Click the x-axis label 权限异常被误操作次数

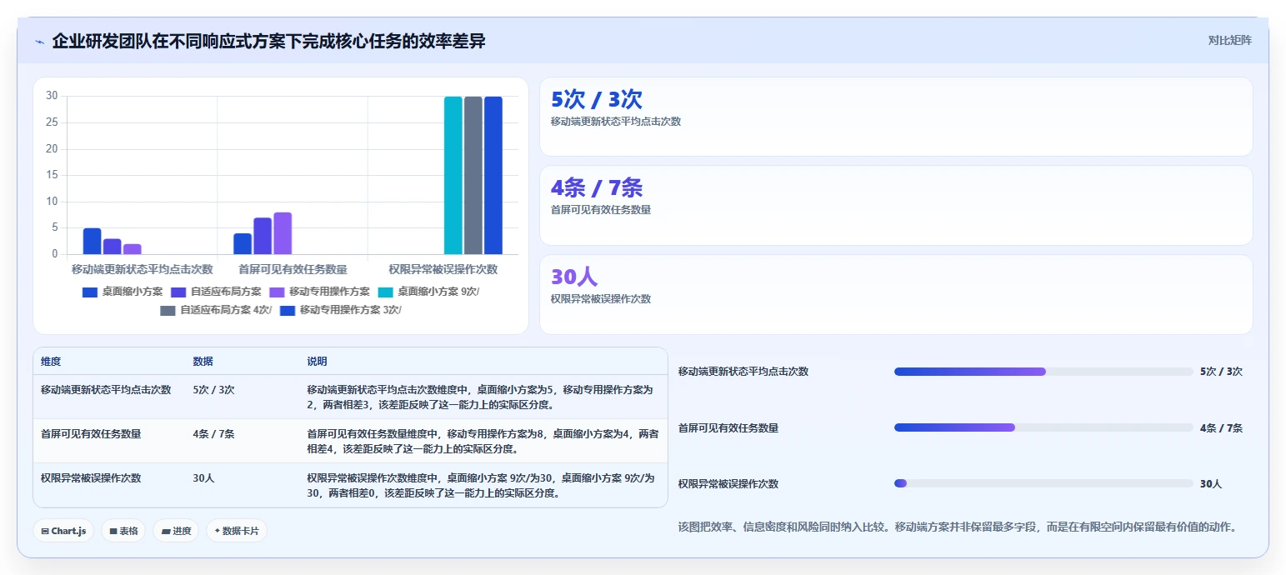[x=443, y=269]
